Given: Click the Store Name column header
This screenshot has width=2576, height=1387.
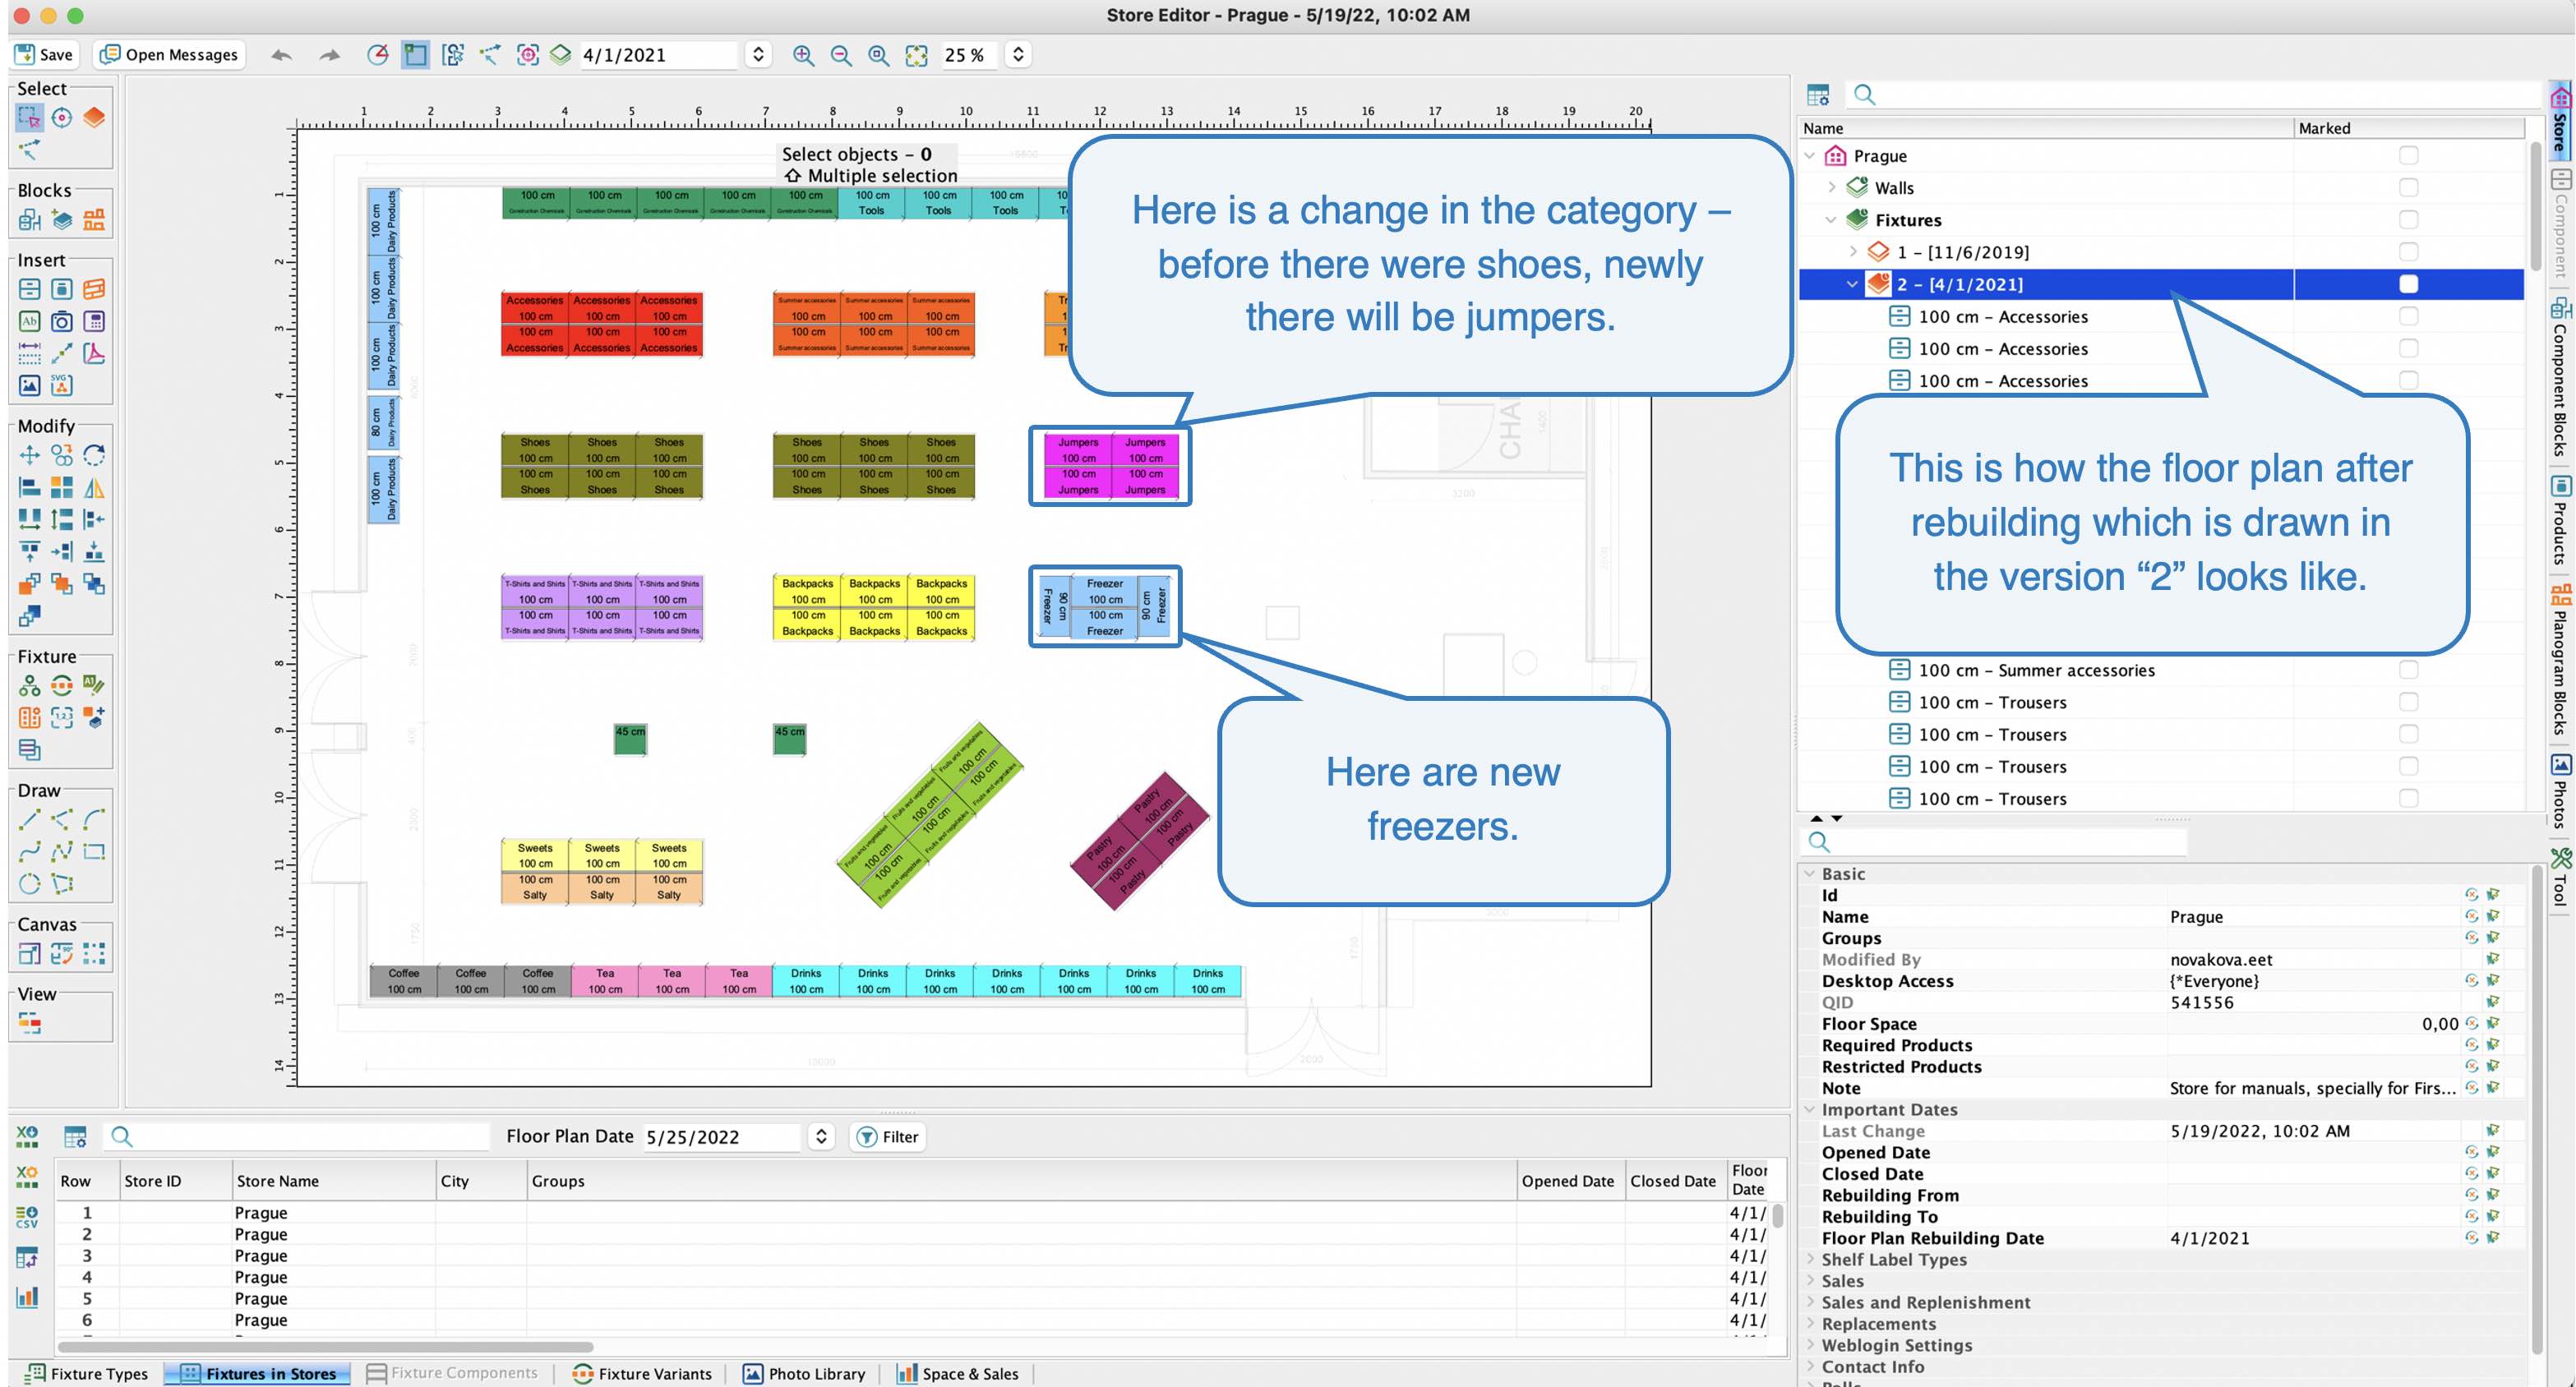Looking at the screenshot, I should 333,1181.
